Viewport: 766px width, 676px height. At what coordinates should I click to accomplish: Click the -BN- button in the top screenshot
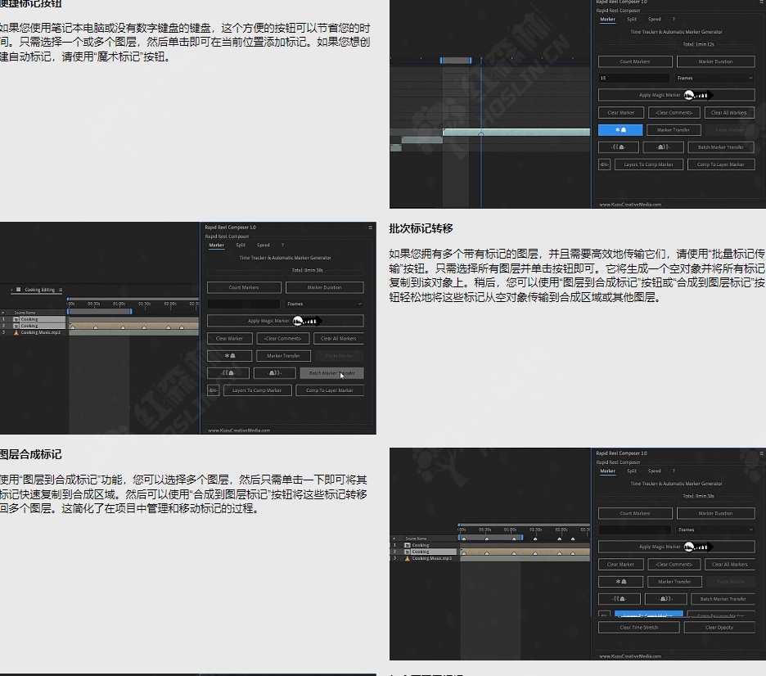pos(604,164)
